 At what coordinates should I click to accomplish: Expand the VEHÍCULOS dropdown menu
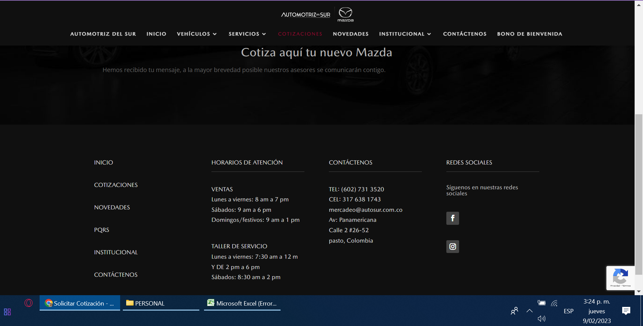click(x=197, y=34)
